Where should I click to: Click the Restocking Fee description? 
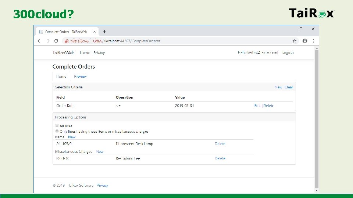128,158
